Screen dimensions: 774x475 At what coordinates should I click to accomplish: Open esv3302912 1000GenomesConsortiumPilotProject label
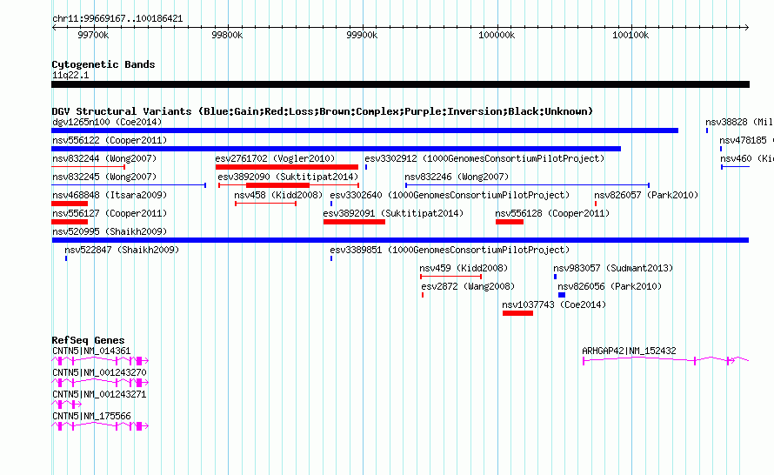[484, 158]
